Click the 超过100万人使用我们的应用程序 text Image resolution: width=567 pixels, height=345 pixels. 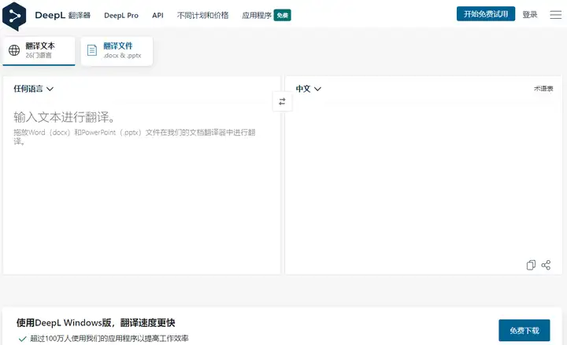109,339
